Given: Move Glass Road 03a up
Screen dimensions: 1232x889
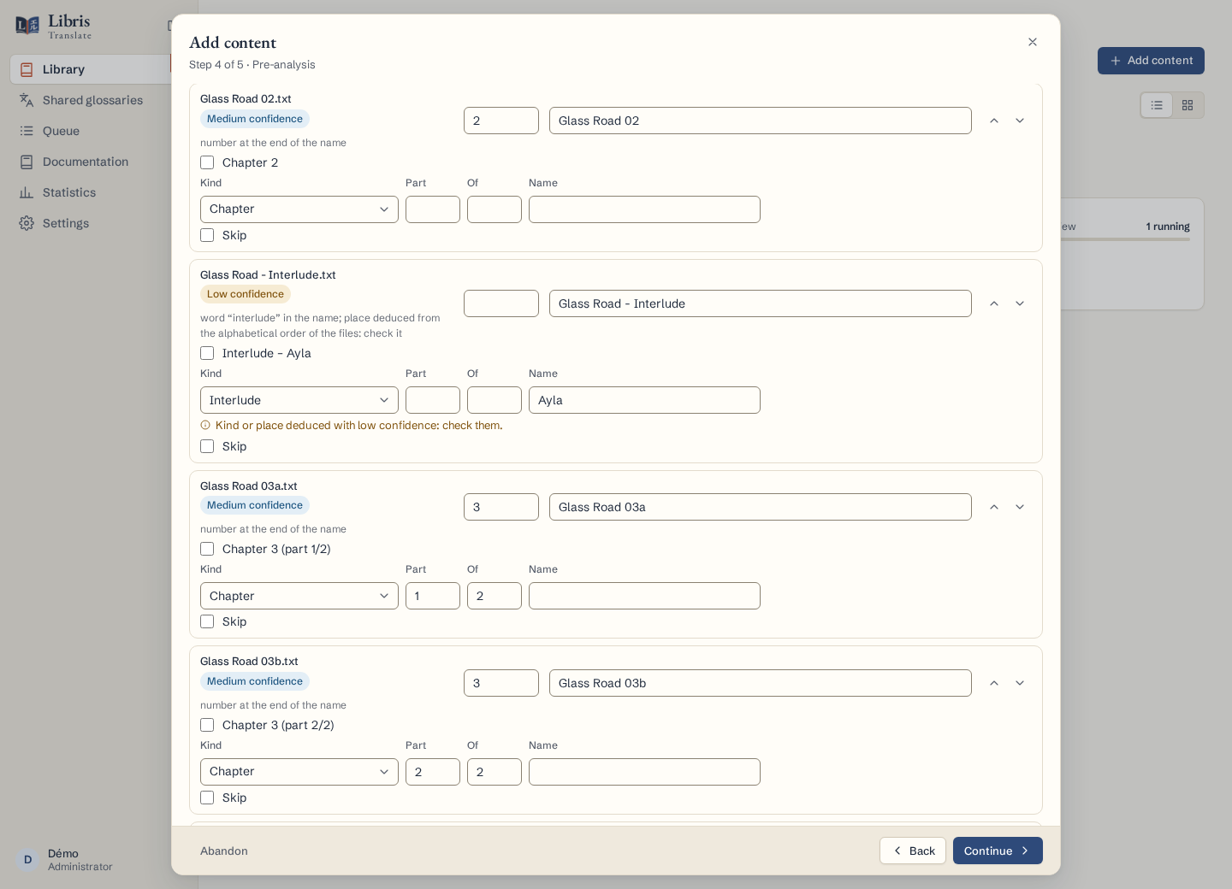Looking at the screenshot, I should pyautogui.click(x=994, y=507).
